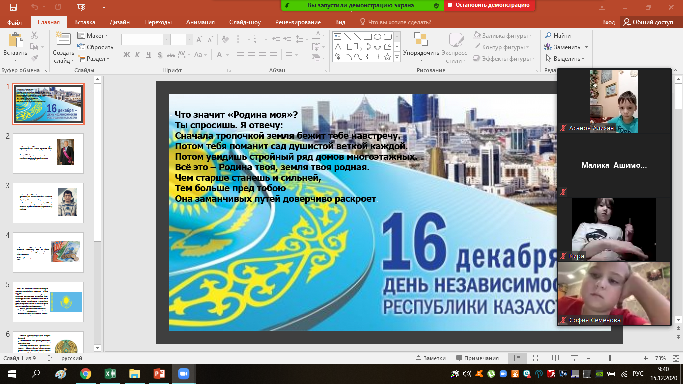This screenshot has height=384, width=683.
Task: Click the Bold (Ж) formatting icon
Action: click(127, 55)
